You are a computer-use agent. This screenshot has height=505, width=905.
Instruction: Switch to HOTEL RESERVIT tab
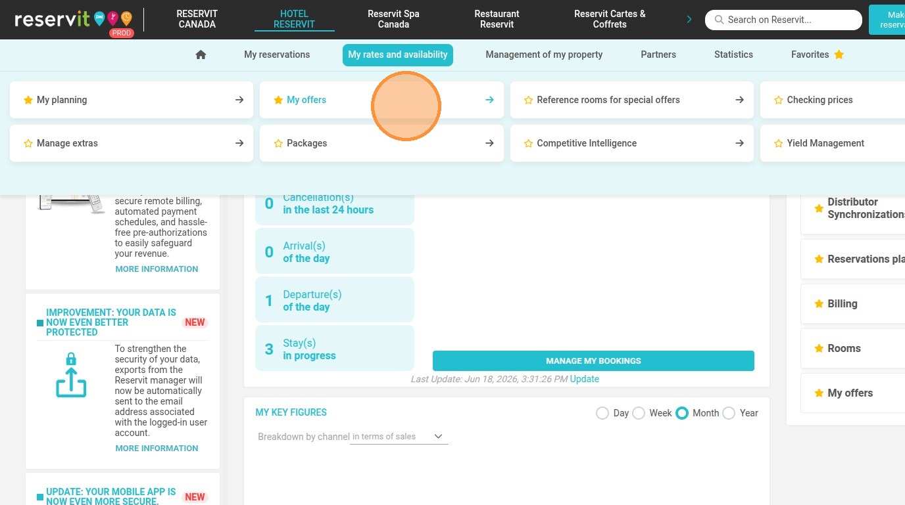[x=295, y=19]
